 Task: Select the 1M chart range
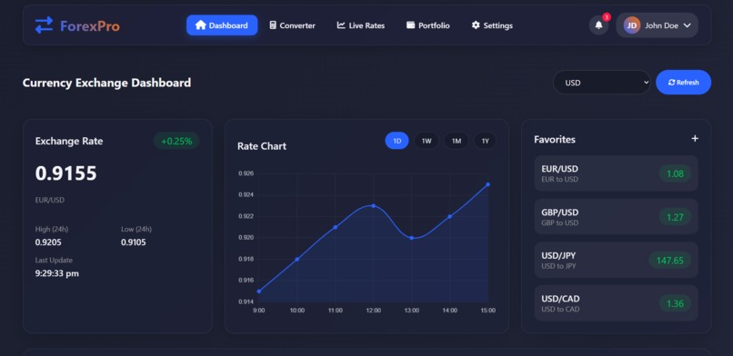tap(457, 141)
